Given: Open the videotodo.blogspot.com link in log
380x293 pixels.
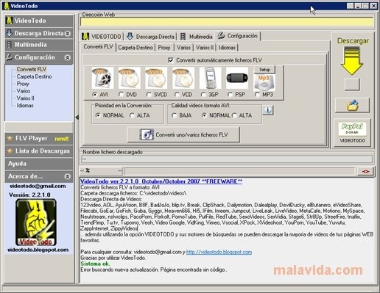Looking at the screenshot, I should [x=219, y=252].
